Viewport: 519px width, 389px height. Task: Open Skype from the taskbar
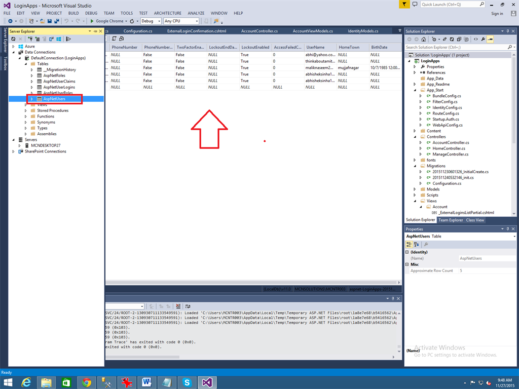click(x=187, y=382)
